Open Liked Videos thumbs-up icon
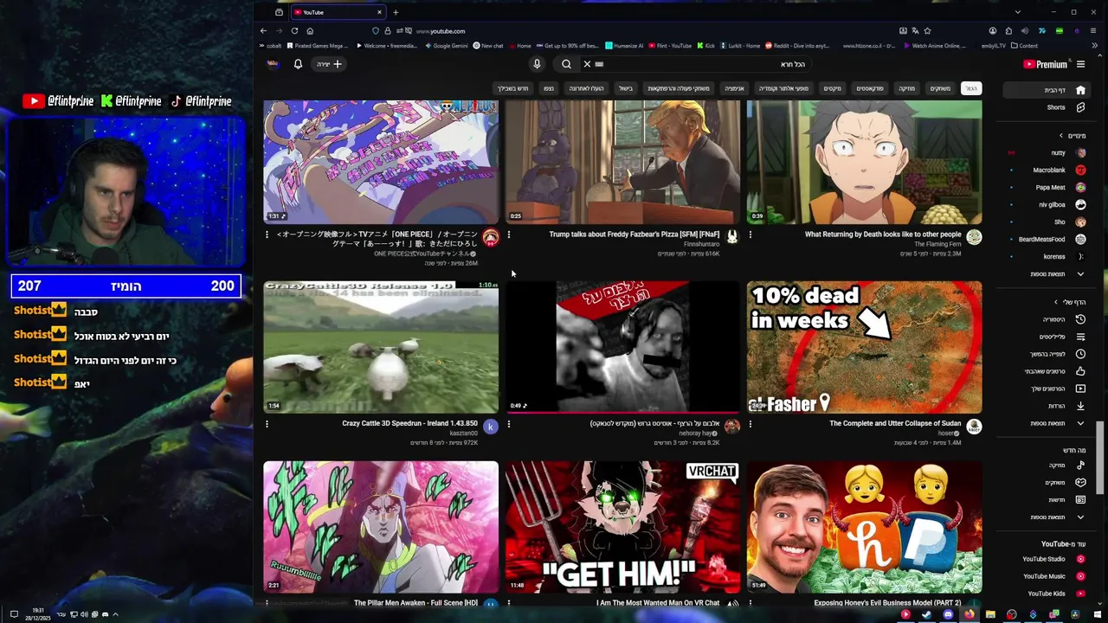 (x=1080, y=371)
